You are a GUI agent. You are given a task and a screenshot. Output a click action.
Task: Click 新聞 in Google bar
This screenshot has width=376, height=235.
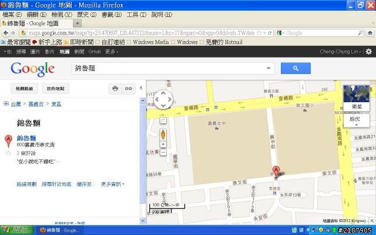[x=79, y=51]
